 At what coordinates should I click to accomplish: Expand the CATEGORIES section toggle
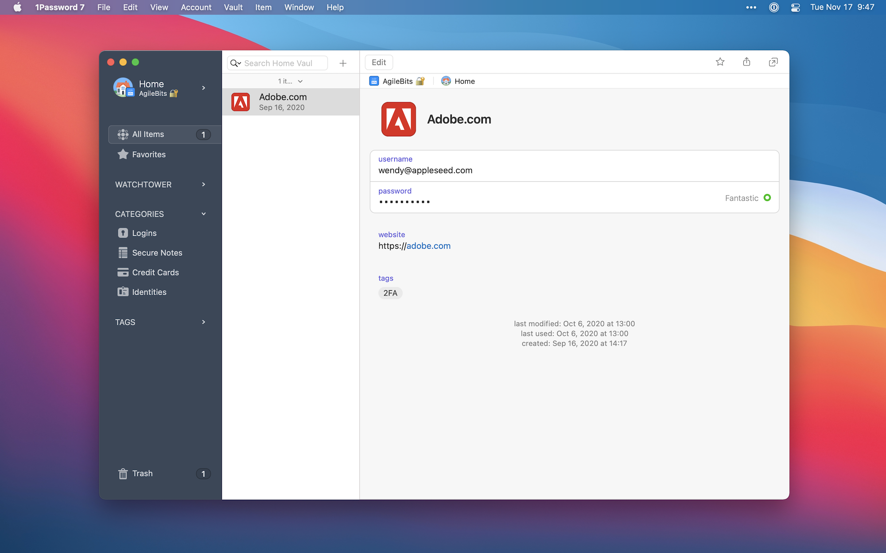pyautogui.click(x=203, y=213)
